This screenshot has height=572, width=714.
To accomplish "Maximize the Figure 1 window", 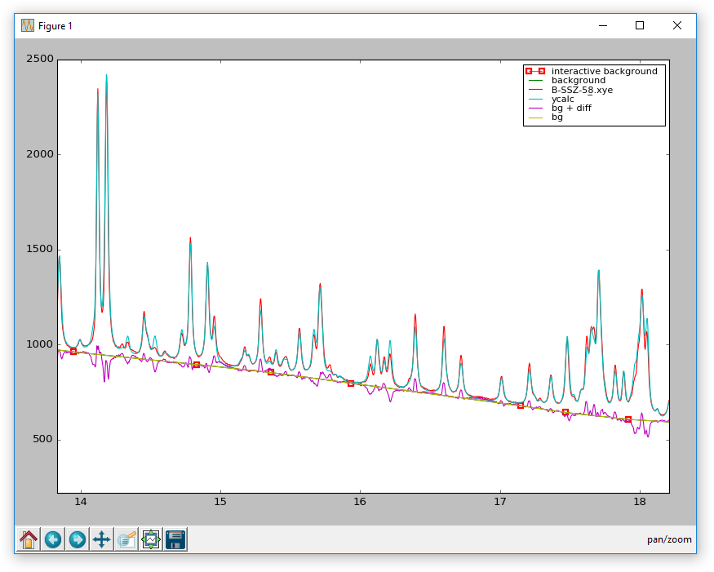I will click(x=640, y=25).
